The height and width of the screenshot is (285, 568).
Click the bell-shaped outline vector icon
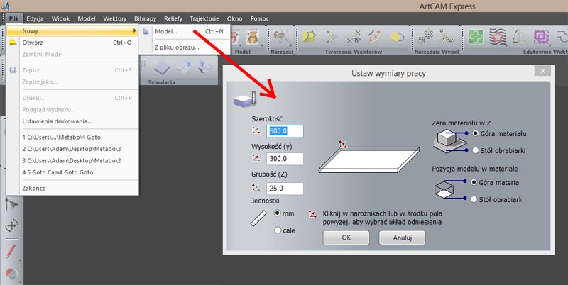tap(520, 37)
